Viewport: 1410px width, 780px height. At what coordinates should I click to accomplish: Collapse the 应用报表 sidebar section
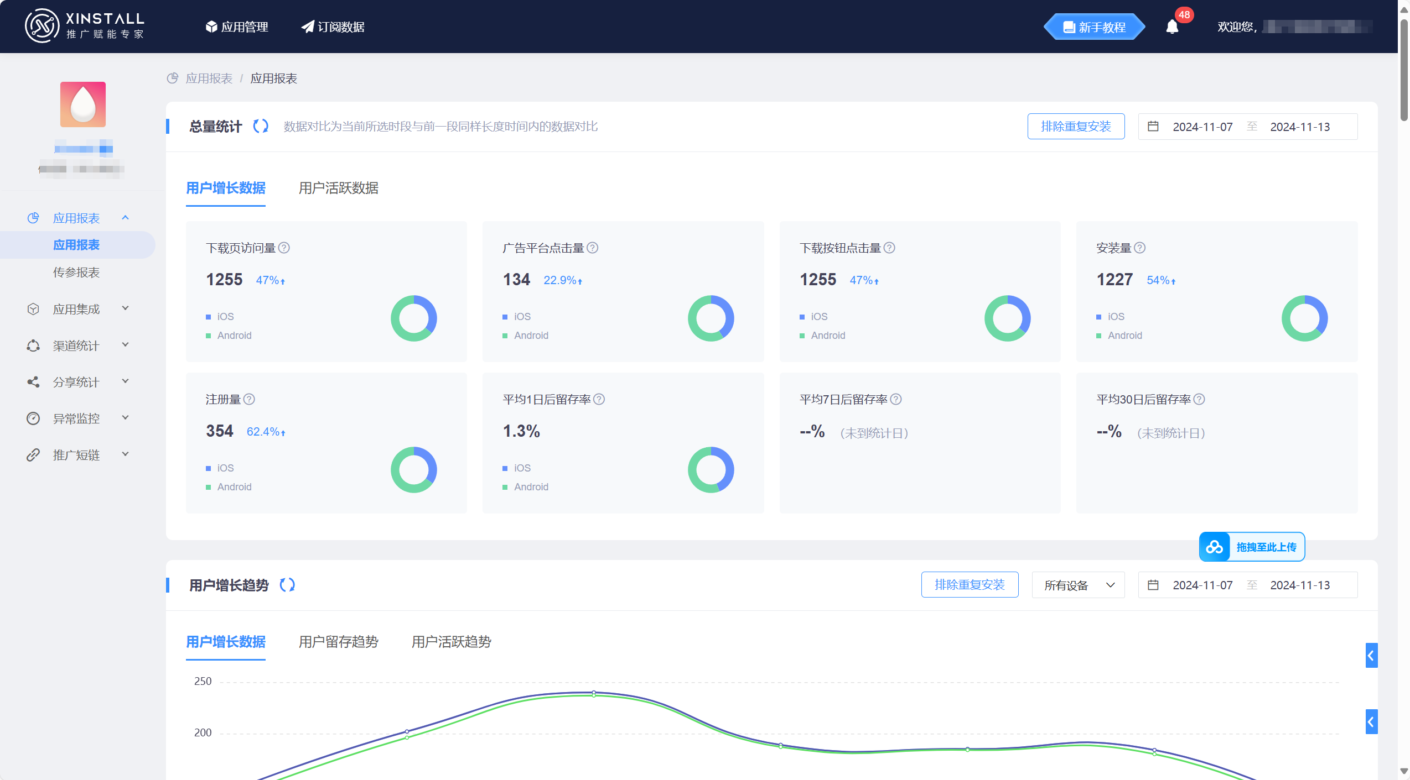(x=126, y=217)
